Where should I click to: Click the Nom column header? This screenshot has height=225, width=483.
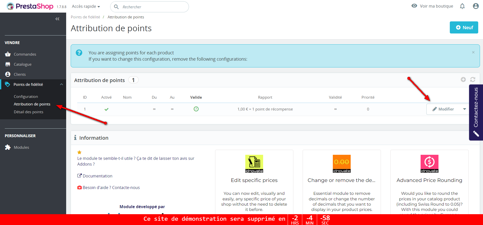[x=127, y=97]
